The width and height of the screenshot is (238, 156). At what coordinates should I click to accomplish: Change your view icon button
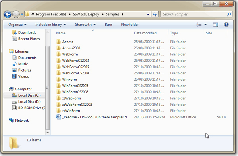click(x=199, y=25)
